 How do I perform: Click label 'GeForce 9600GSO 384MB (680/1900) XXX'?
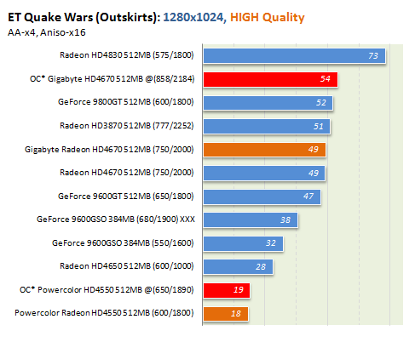116,219
